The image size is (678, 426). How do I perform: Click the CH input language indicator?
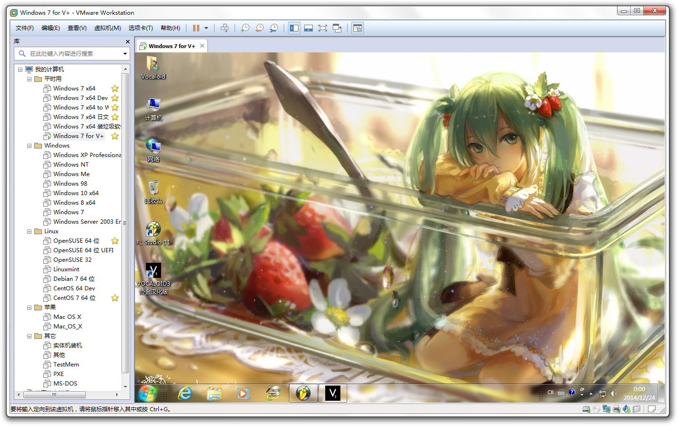551,393
